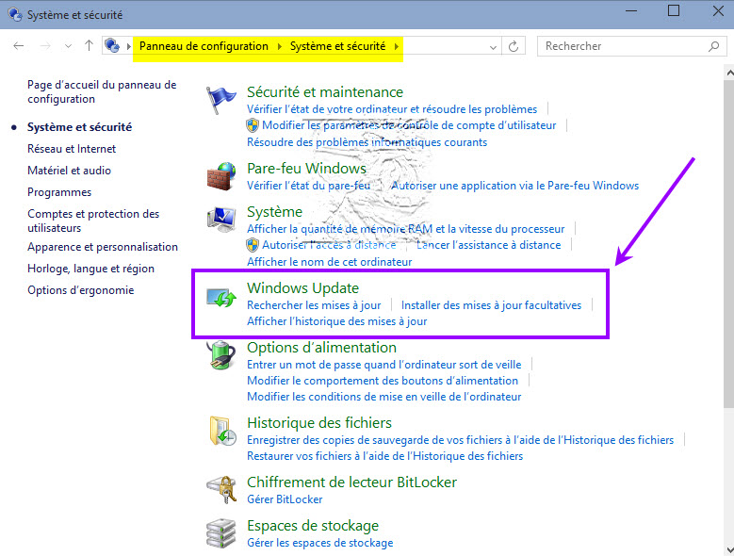Open Gérer BitLocker link

[x=285, y=499]
